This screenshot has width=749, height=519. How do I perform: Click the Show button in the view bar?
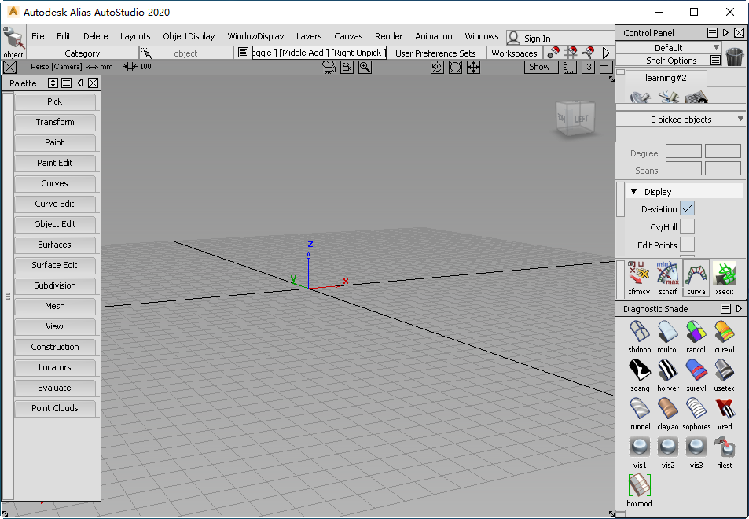click(539, 68)
